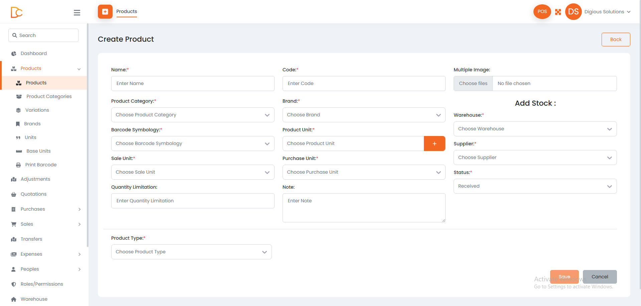
Task: Click the Sales cart icon
Action: pos(14,224)
